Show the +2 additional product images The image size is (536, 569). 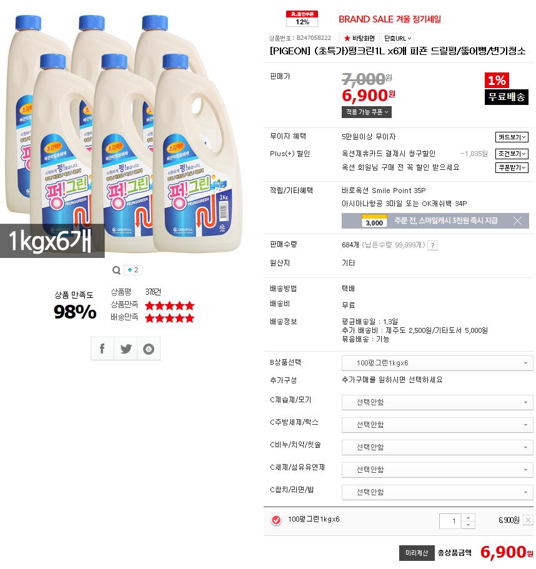133,270
